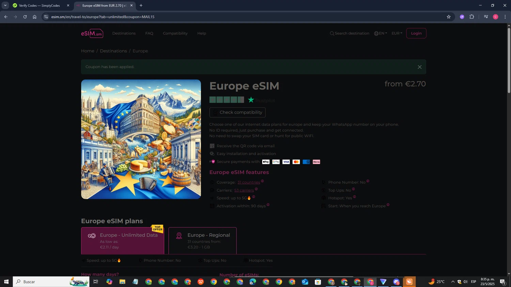The image size is (511, 287).
Task: Dismiss the coupon applied alert
Action: [x=420, y=67]
